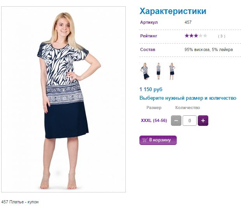Increase quantity with the plus button
The image size is (241, 217).
[203, 120]
